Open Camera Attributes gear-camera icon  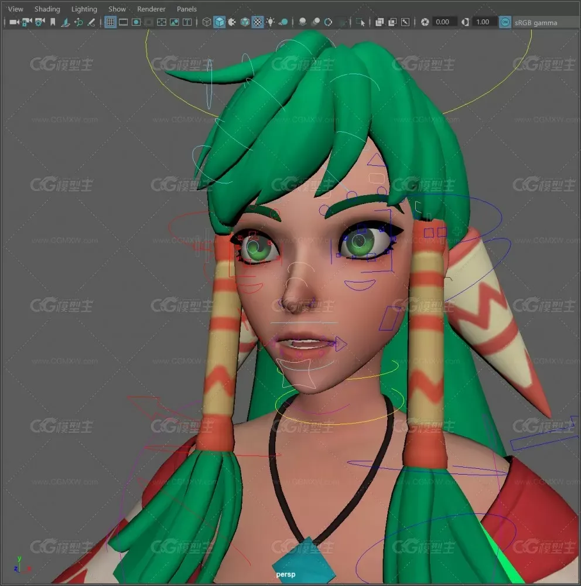tap(40, 22)
